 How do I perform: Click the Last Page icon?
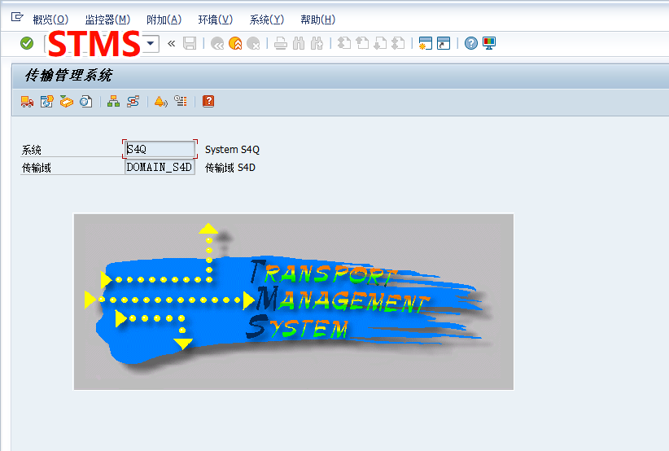pos(398,43)
